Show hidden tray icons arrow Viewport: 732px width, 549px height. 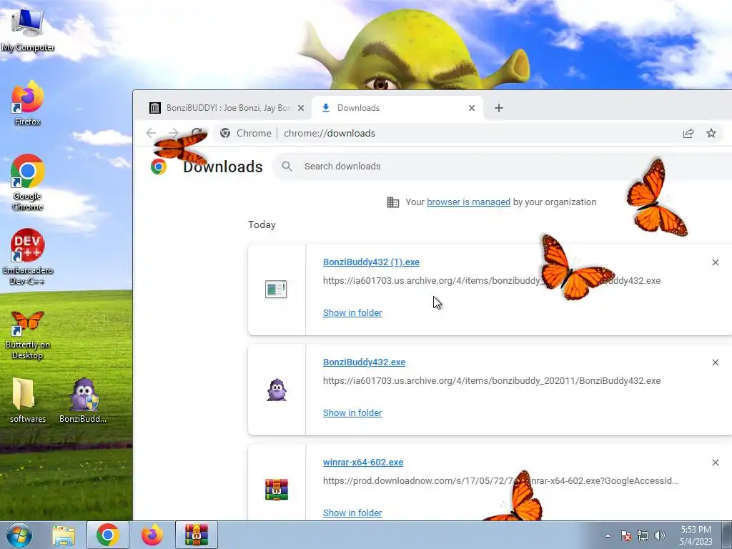(x=608, y=535)
